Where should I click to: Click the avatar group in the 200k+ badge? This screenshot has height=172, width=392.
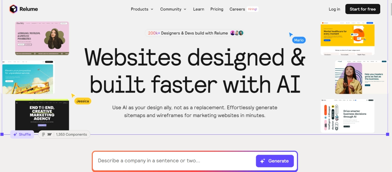coord(237,33)
